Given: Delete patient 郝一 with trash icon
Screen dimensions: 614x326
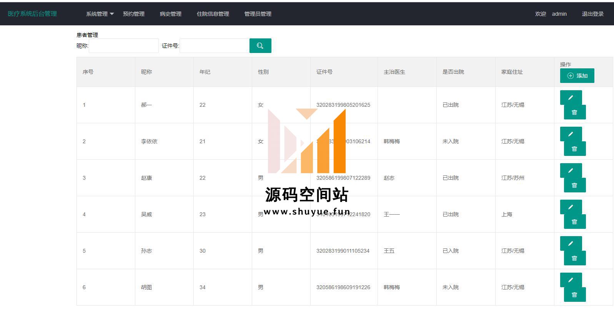Looking at the screenshot, I should point(574,113).
